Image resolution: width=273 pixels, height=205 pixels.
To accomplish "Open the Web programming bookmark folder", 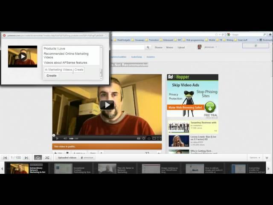I will click(193, 40).
